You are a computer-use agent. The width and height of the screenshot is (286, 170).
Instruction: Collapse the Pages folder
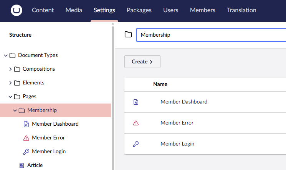10,97
